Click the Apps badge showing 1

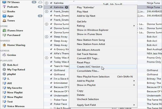pos(40,16)
